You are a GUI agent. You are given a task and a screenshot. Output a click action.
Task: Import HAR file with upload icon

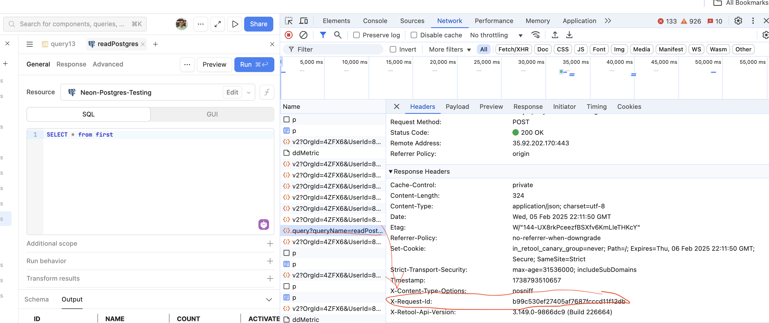click(555, 35)
